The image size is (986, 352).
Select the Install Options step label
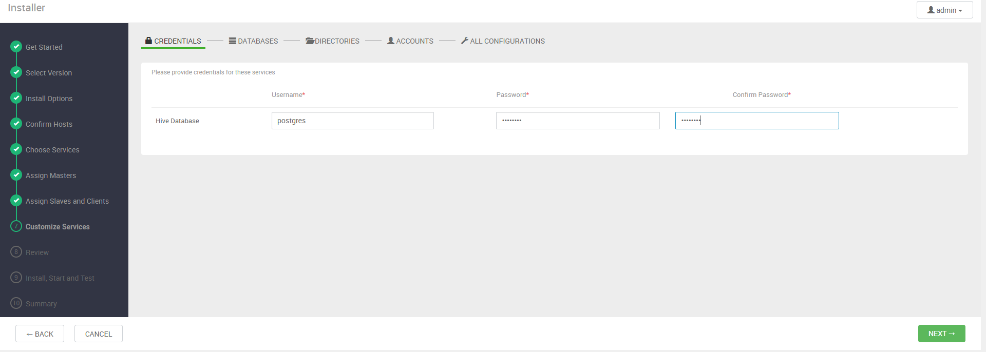(49, 99)
